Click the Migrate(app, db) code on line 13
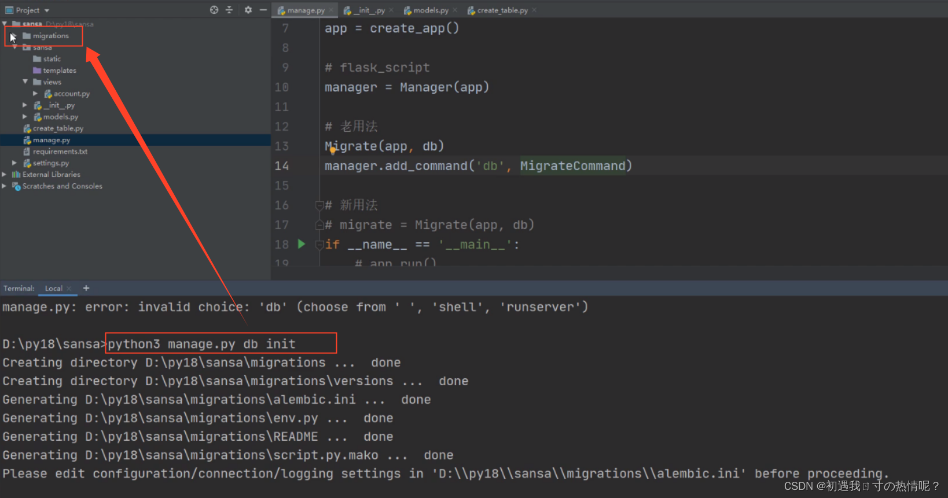 pyautogui.click(x=384, y=146)
